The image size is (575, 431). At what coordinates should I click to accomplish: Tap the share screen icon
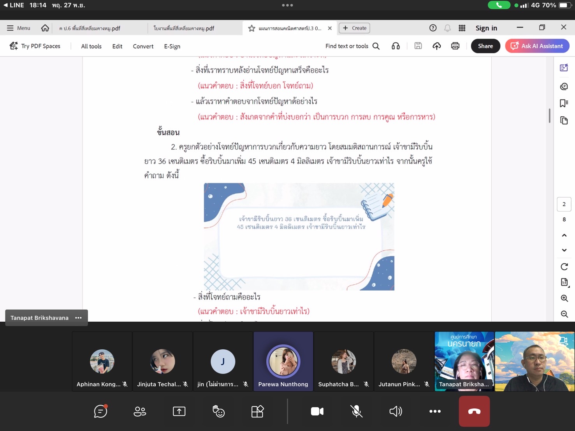click(x=179, y=411)
